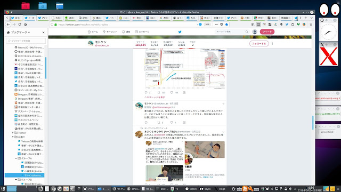Switch to the Yahoo-icon tab
This screenshot has height=192, width=341.
pos(137,18)
